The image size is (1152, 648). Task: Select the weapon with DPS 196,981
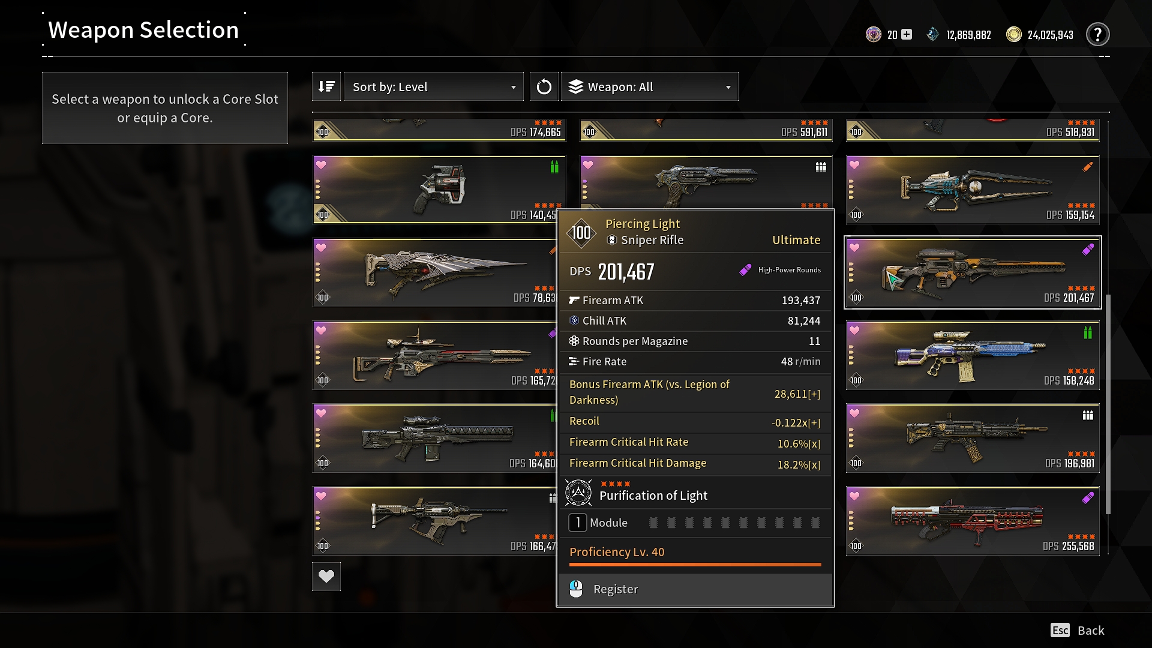coord(973,438)
